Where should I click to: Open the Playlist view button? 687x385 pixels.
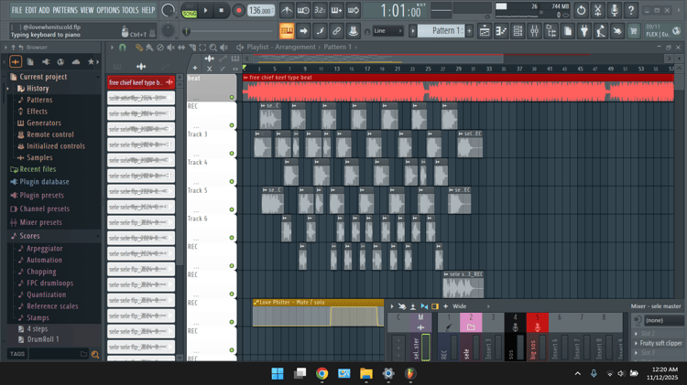485,31
